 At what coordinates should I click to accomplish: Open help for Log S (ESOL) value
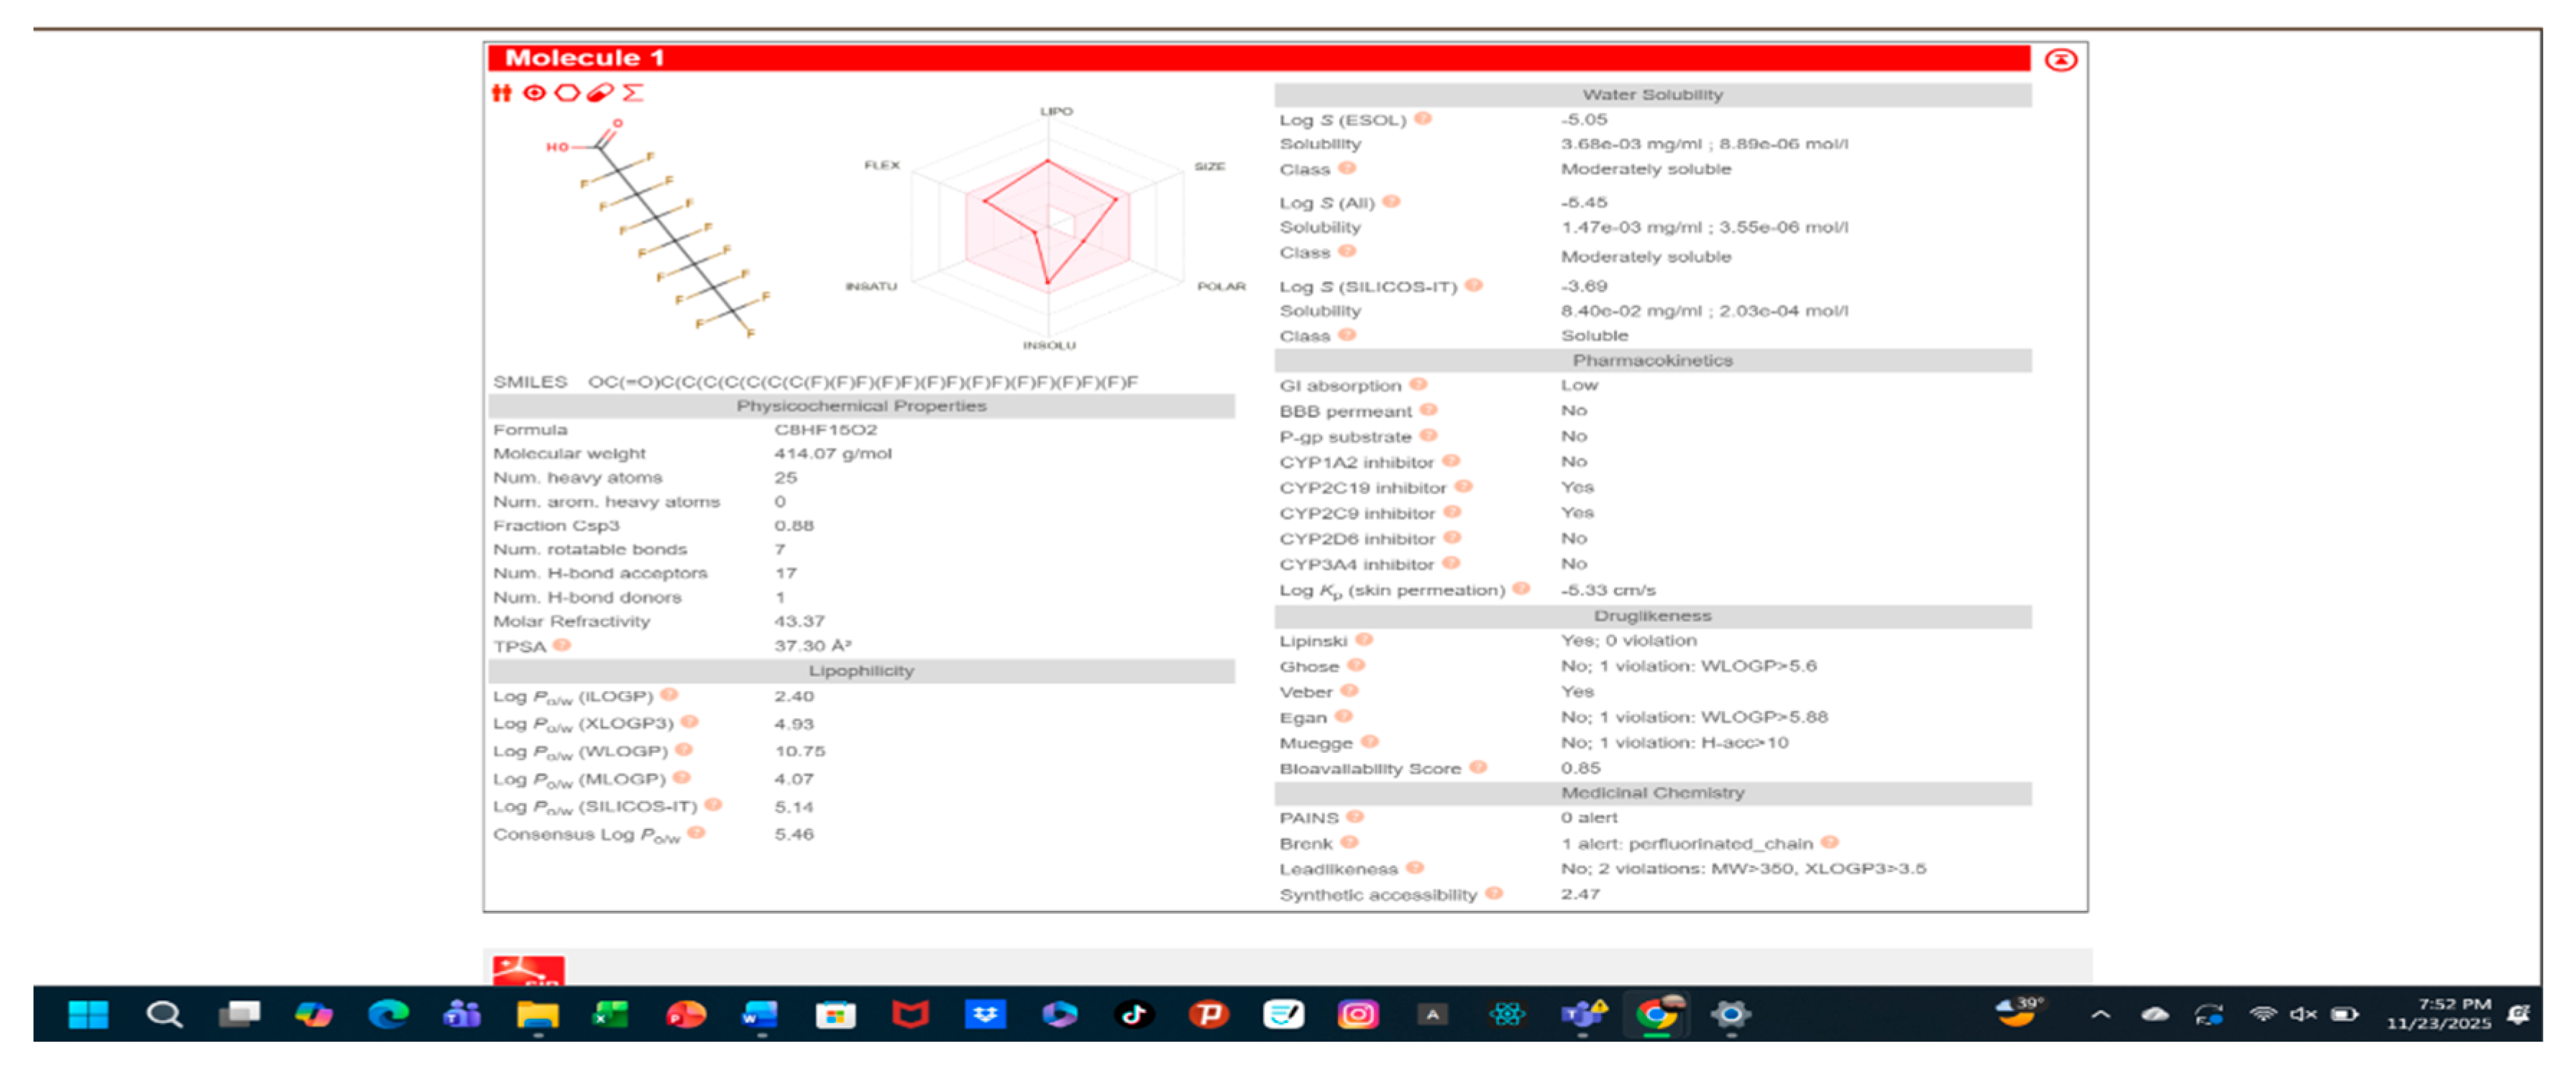(x=1424, y=118)
